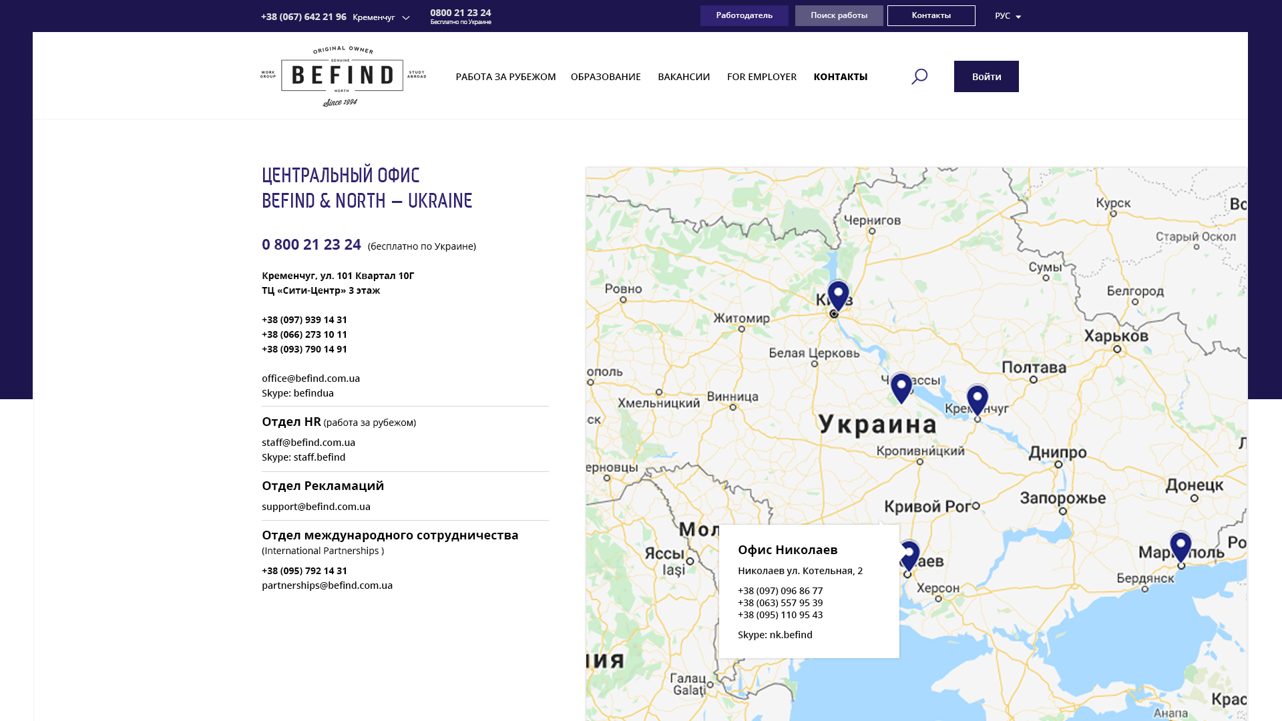Viewport: 1282px width, 721px height.
Task: Click the Cherkasy map pin marker
Action: pyautogui.click(x=901, y=387)
